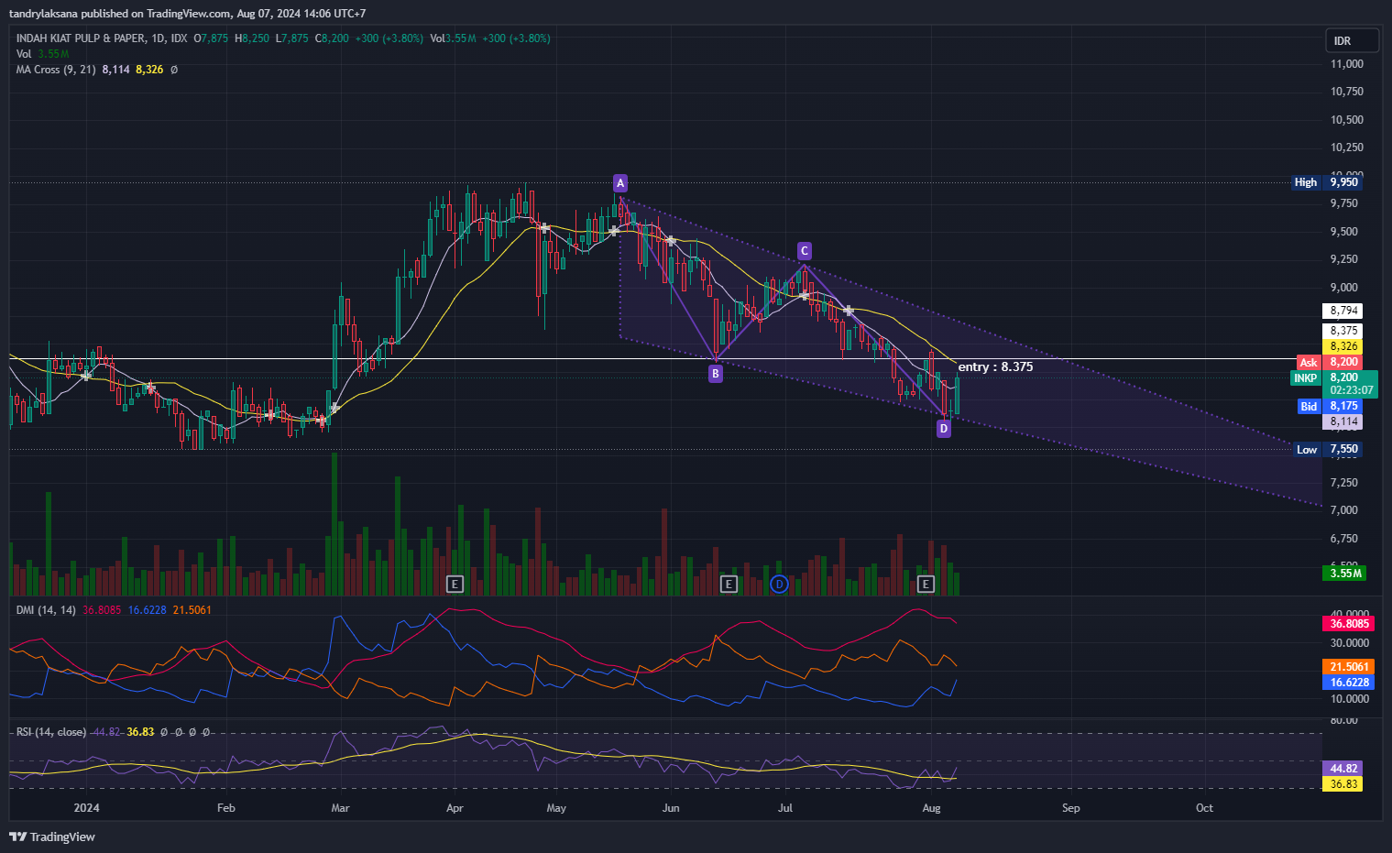Click the Jul label on time axis
Viewport: 1392px width, 853px height.
point(784,808)
